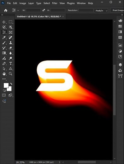Click the 18.33% zoom level field

coord(20,162)
